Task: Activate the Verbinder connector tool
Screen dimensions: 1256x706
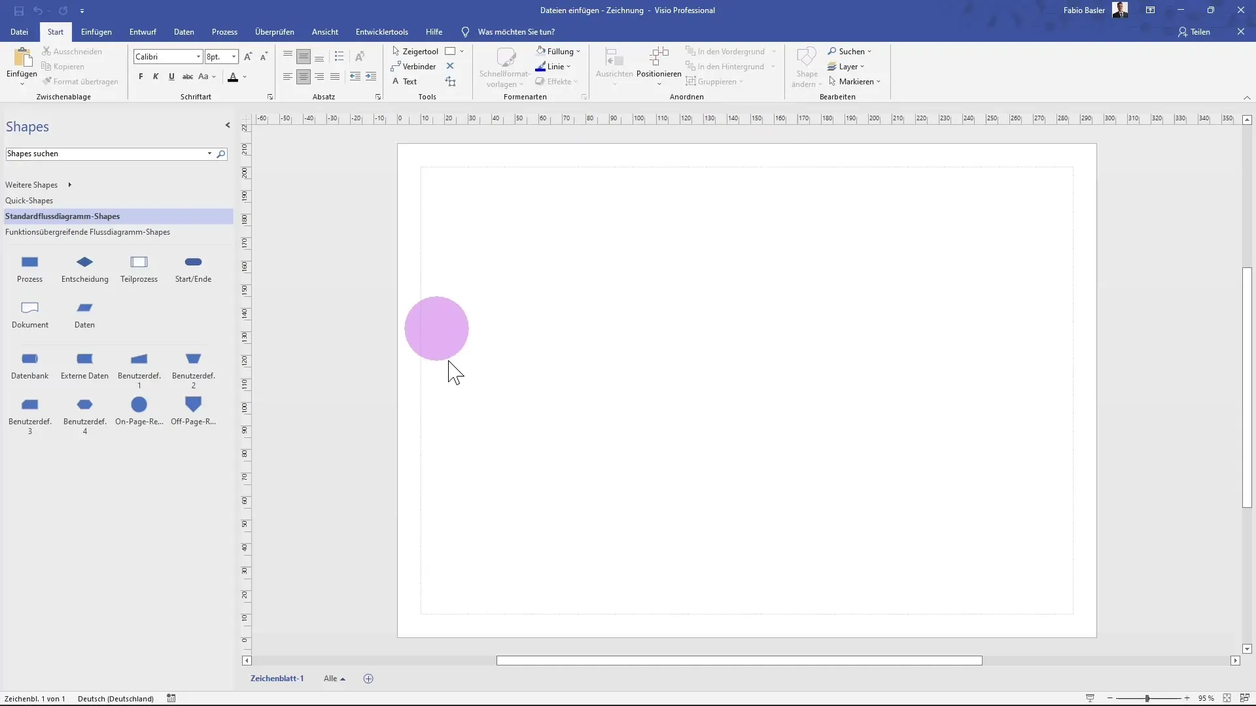Action: pyautogui.click(x=413, y=66)
